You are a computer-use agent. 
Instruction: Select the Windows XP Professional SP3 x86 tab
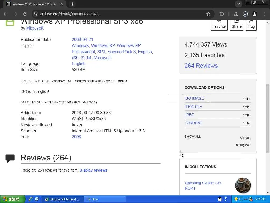34,4
